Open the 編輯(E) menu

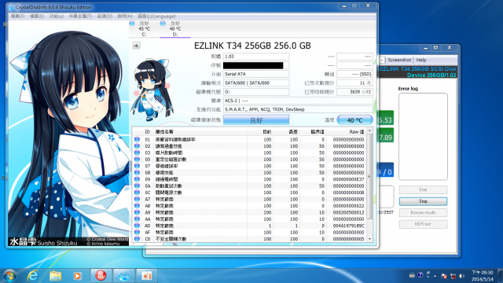(37, 16)
